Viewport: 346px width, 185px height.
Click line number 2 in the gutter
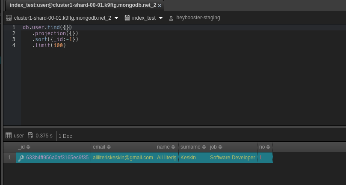pos(14,33)
